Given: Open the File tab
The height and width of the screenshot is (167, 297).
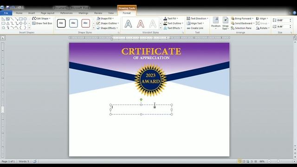Looking at the screenshot, I should [x=6, y=13].
